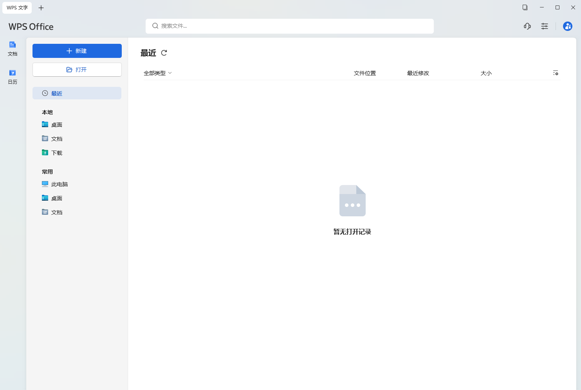Click the refresh icon next to 最近
Viewport: 581px width, 390px height.
[164, 53]
